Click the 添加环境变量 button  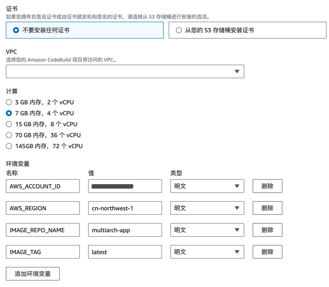(x=33, y=274)
